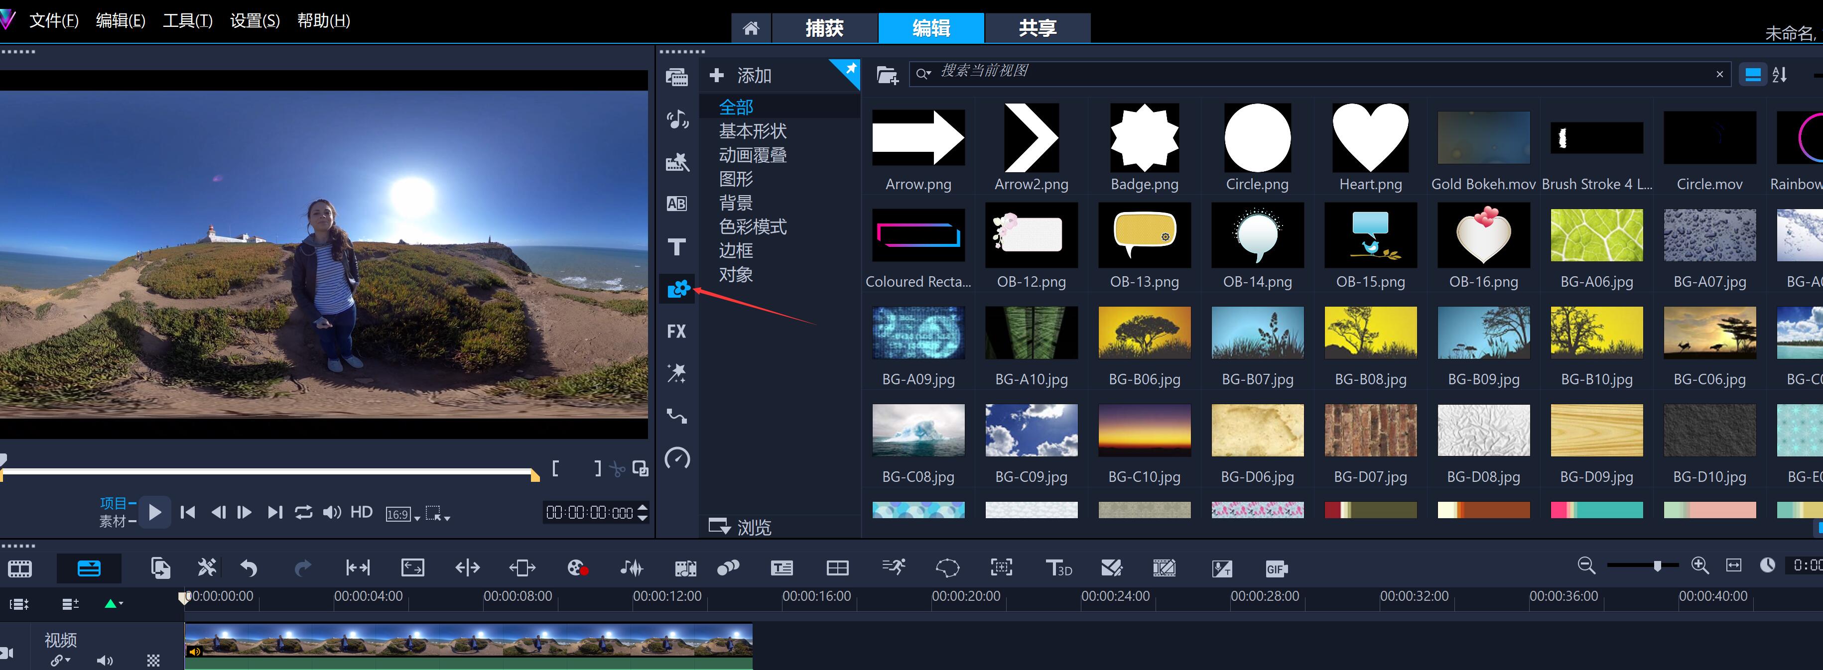The height and width of the screenshot is (670, 1823).
Task: Toggle show all visible tracks
Action: pyautogui.click(x=19, y=603)
